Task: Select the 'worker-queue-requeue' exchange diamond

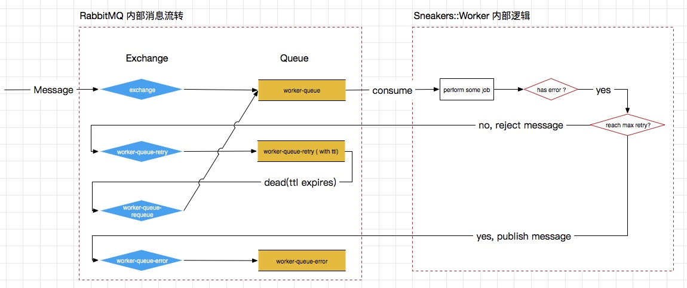Action: pos(142,212)
